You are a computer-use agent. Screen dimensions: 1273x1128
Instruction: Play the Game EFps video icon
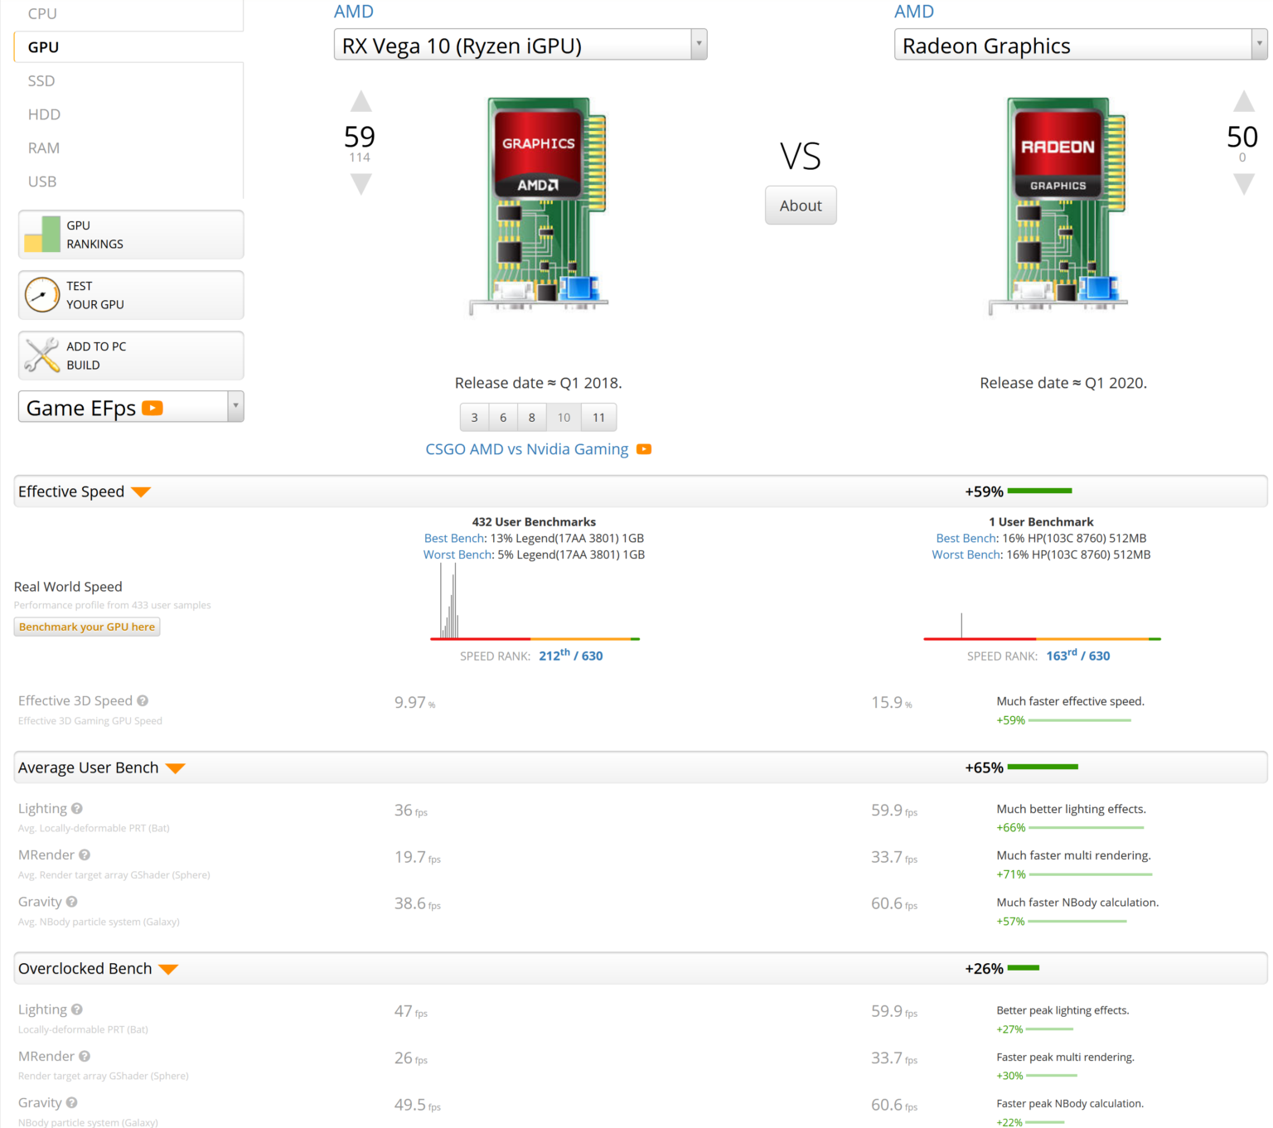pos(152,408)
